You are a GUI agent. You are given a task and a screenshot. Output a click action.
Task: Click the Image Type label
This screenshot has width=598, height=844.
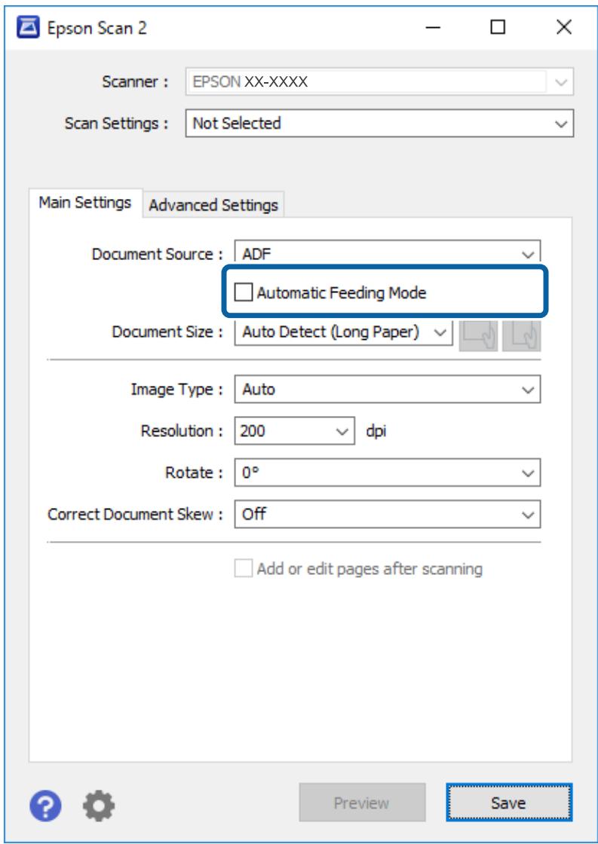(x=176, y=390)
